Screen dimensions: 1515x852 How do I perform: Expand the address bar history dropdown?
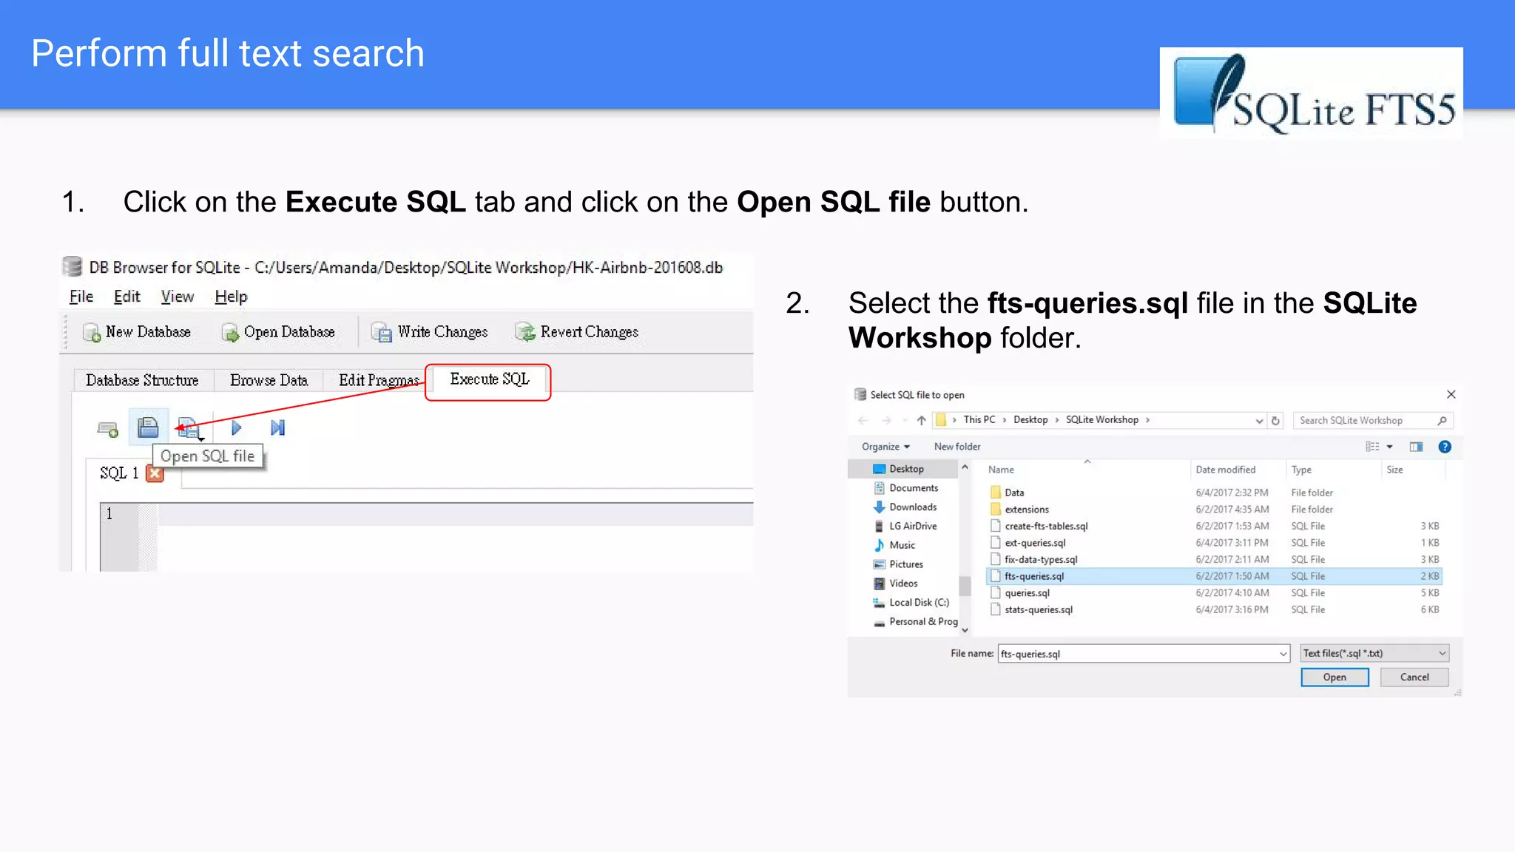click(x=1259, y=421)
